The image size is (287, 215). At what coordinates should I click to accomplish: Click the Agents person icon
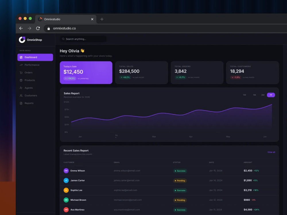[21, 88]
